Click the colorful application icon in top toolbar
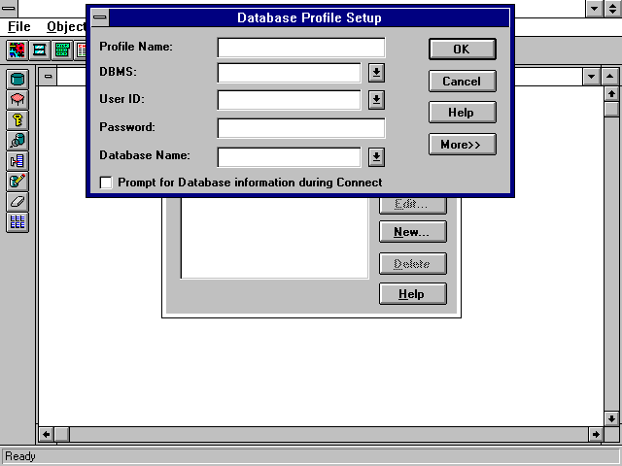This screenshot has height=466, width=622. pos(17,49)
